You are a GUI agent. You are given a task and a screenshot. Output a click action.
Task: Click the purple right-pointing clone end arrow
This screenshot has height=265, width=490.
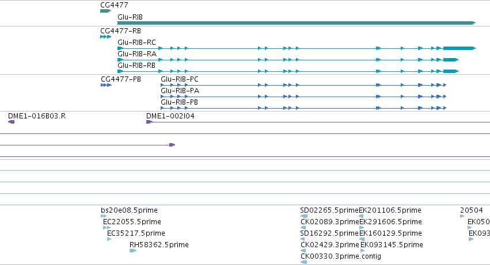pos(172,145)
